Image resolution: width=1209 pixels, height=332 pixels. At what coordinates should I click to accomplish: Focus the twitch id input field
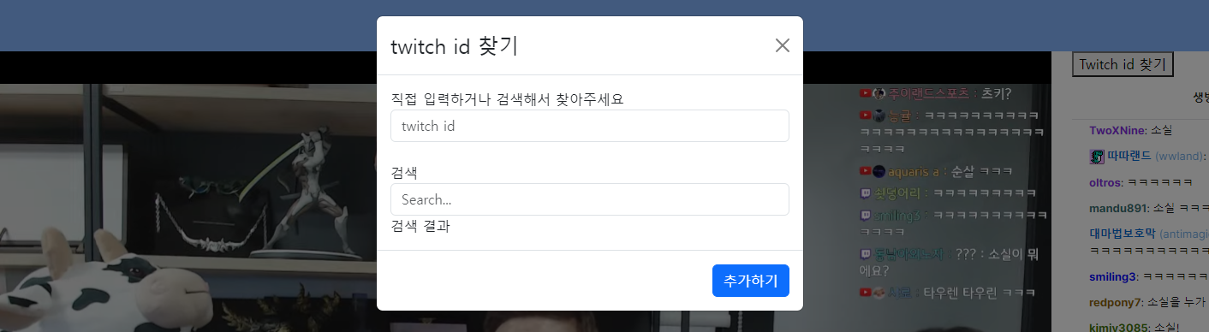click(590, 126)
